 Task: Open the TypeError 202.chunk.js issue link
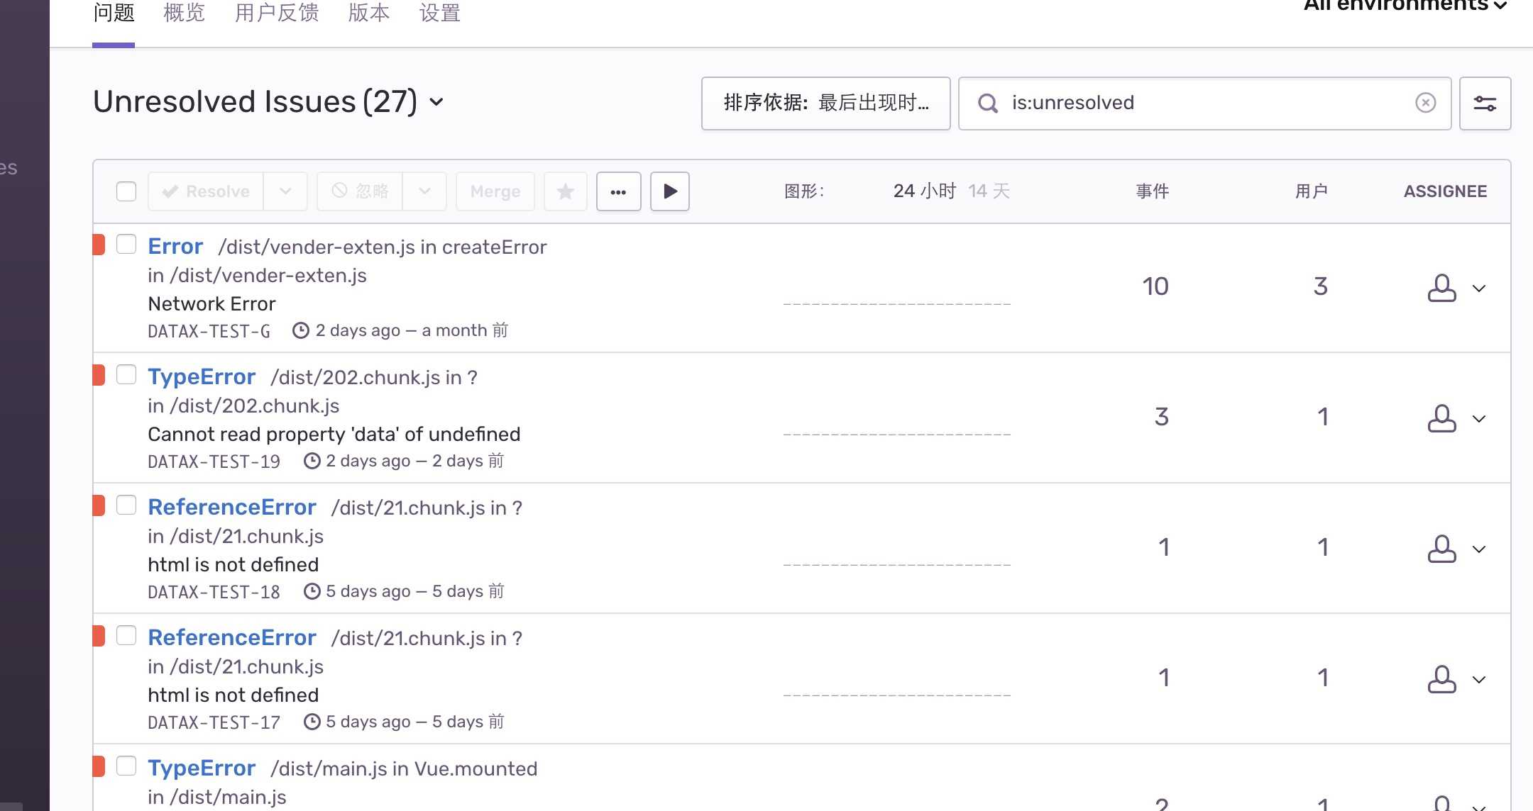[x=202, y=376]
